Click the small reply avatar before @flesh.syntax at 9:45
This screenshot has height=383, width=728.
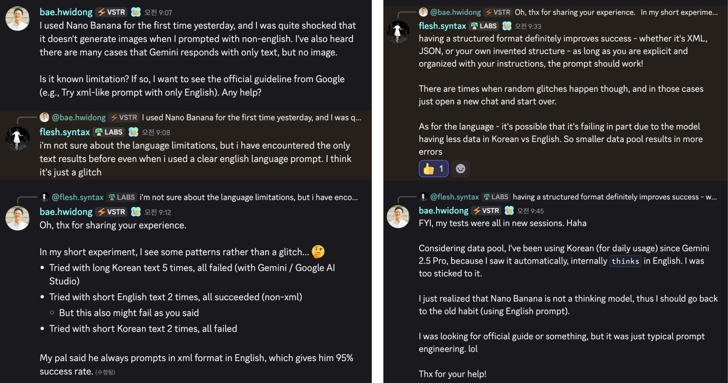(423, 197)
